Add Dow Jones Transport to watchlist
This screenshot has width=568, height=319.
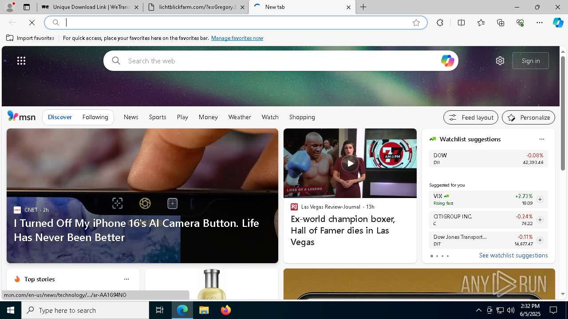coord(540,240)
